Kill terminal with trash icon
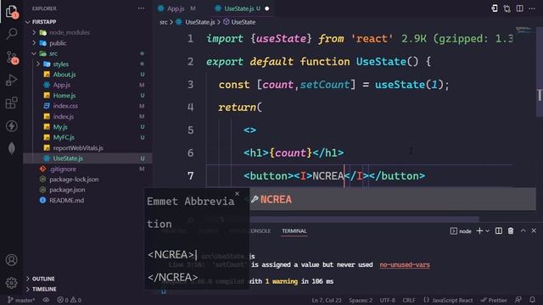The width and height of the screenshot is (543, 305). [x=511, y=230]
